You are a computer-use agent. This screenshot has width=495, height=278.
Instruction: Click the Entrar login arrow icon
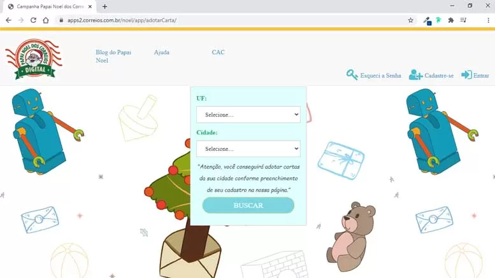(x=466, y=74)
